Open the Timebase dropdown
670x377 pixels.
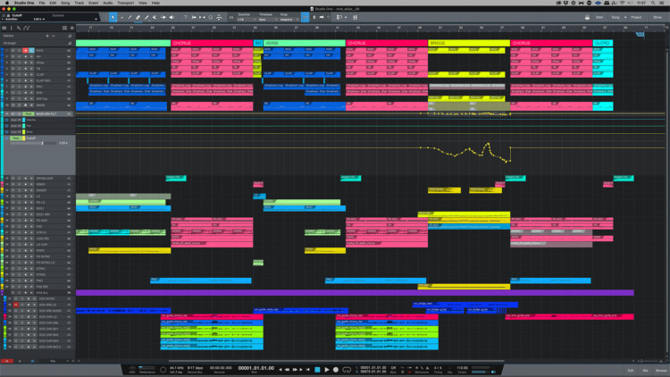pyautogui.click(x=267, y=20)
